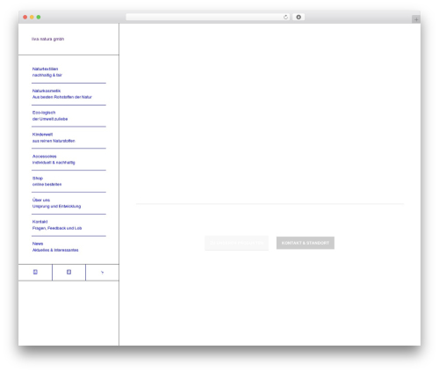Click the browser address bar field
Screen dimensions: 439x372
208,18
